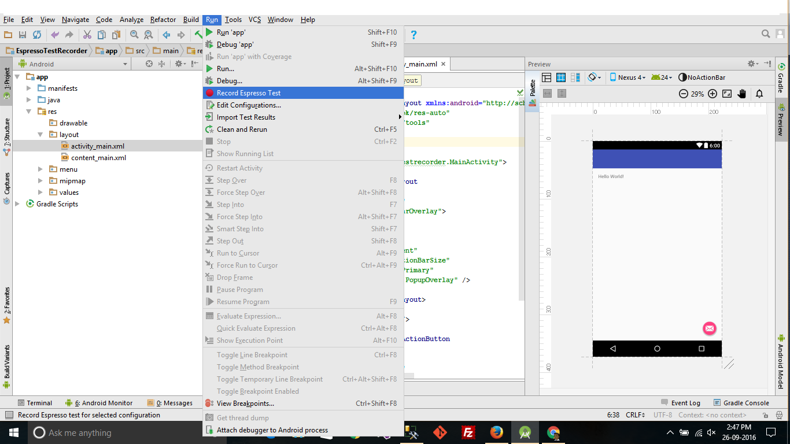The width and height of the screenshot is (790, 444).
Task: Click the Replace magnifier icon
Action: [149, 35]
